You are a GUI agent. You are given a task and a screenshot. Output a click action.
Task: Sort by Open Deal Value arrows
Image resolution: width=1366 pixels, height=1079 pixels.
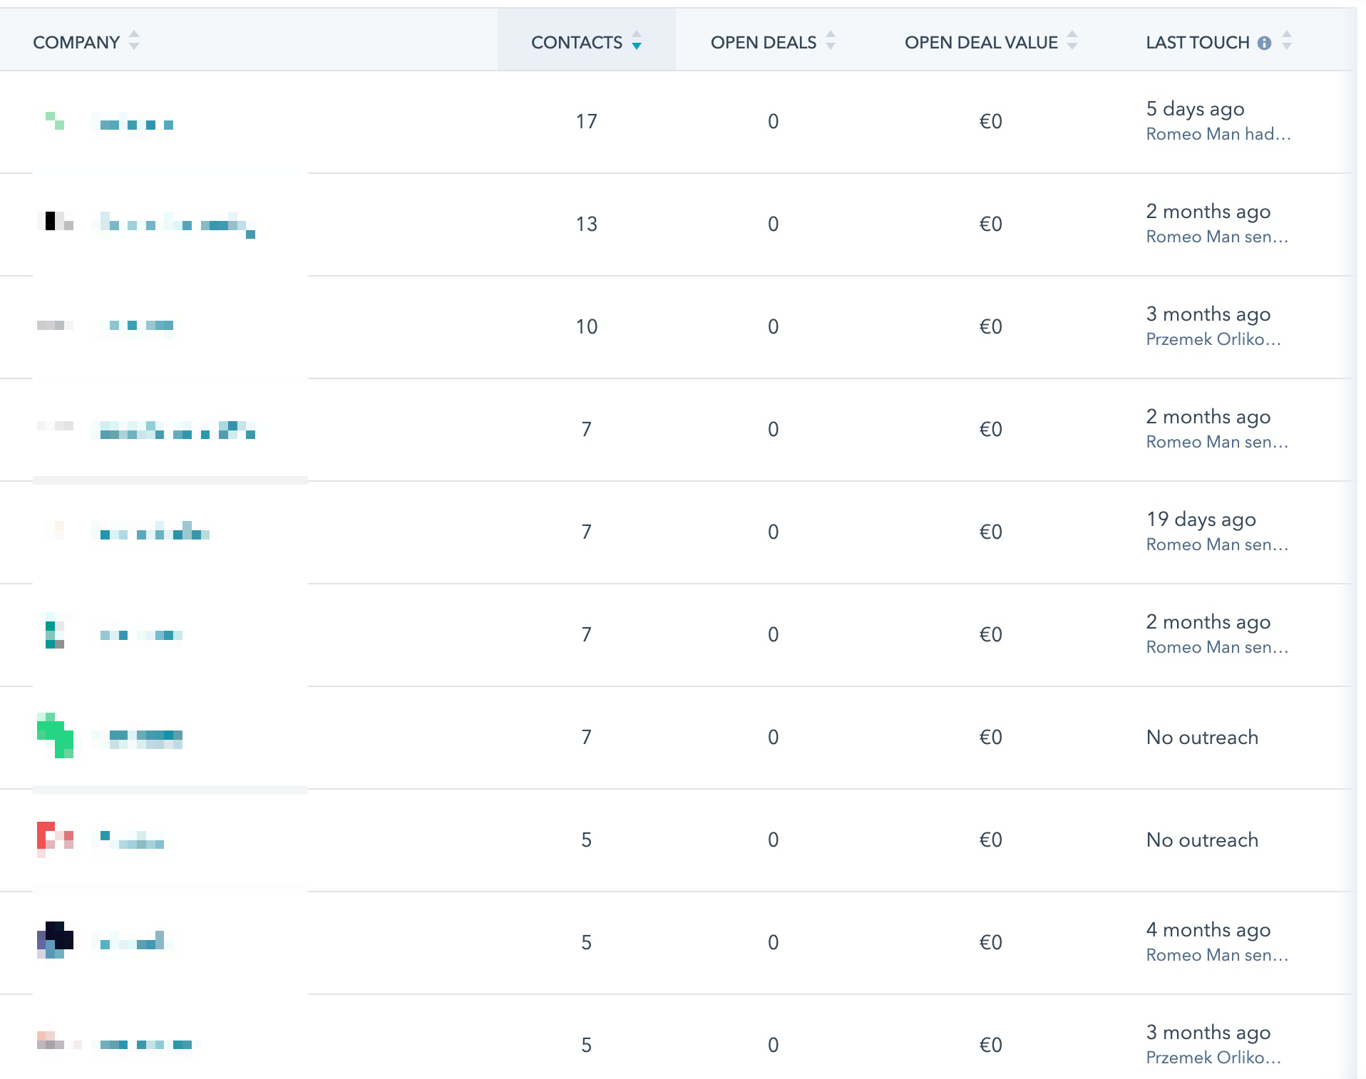[x=1072, y=41]
